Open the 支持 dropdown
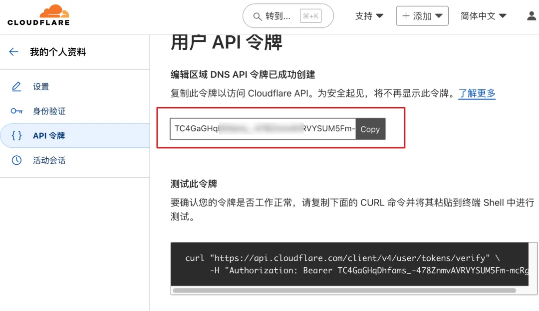539x311 pixels. pos(369,16)
